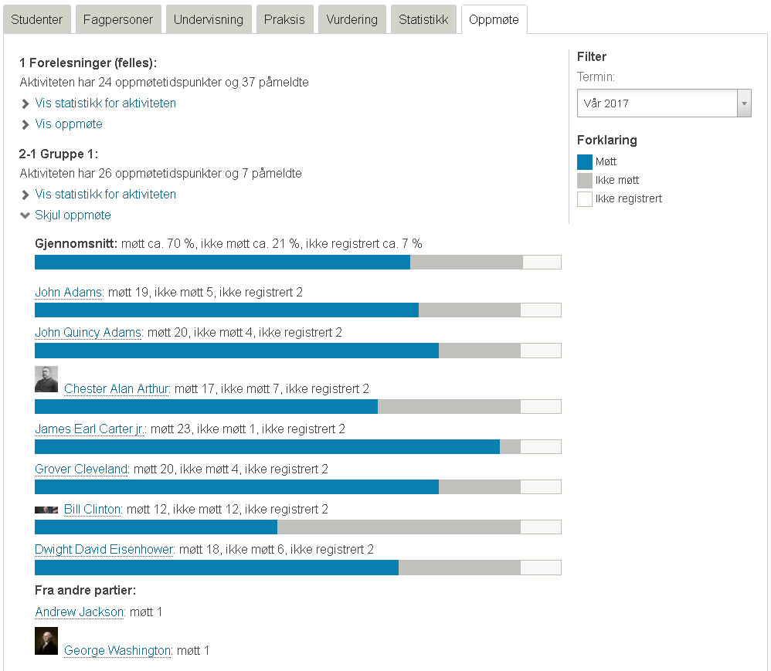The image size is (771, 671).
Task: Open Bill Clinton's profile link
Action: pos(93,510)
